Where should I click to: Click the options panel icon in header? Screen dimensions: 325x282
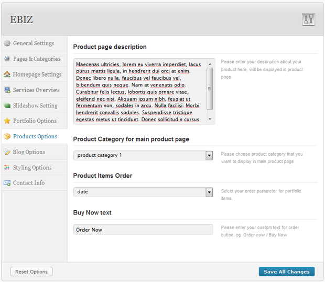click(308, 20)
